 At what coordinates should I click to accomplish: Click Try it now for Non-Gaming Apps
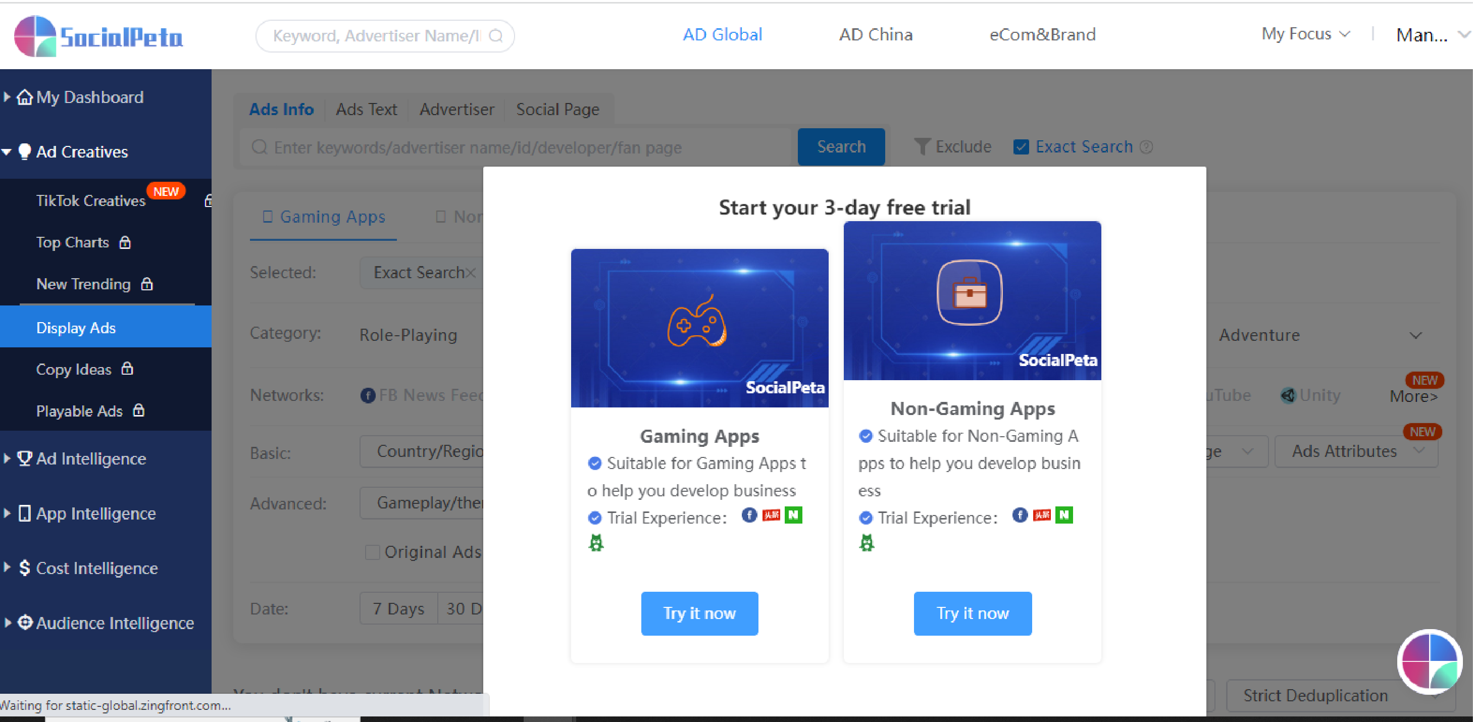tap(972, 613)
